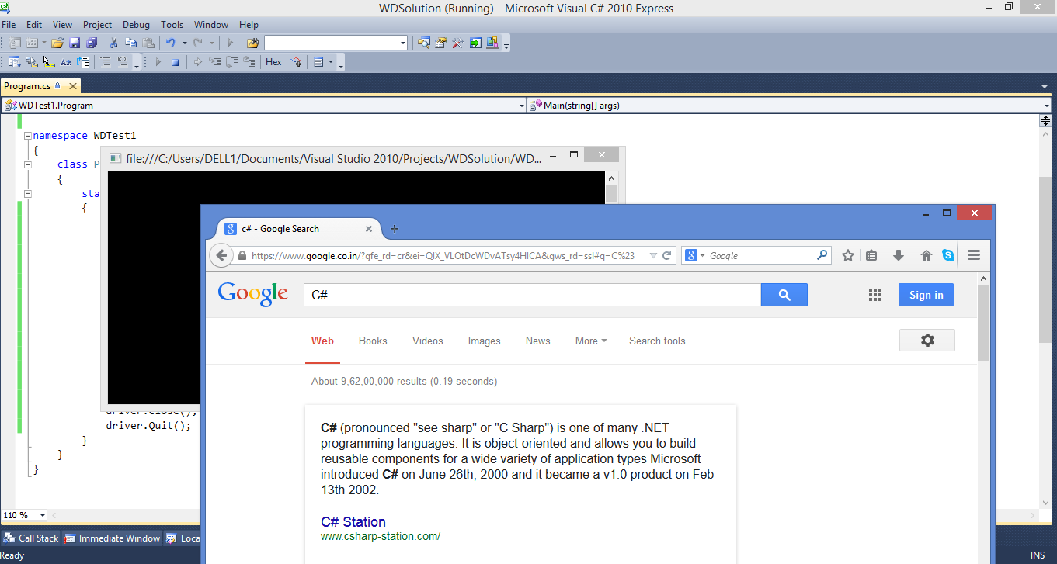Open the WDTest1.Program class dropdown

(521, 106)
